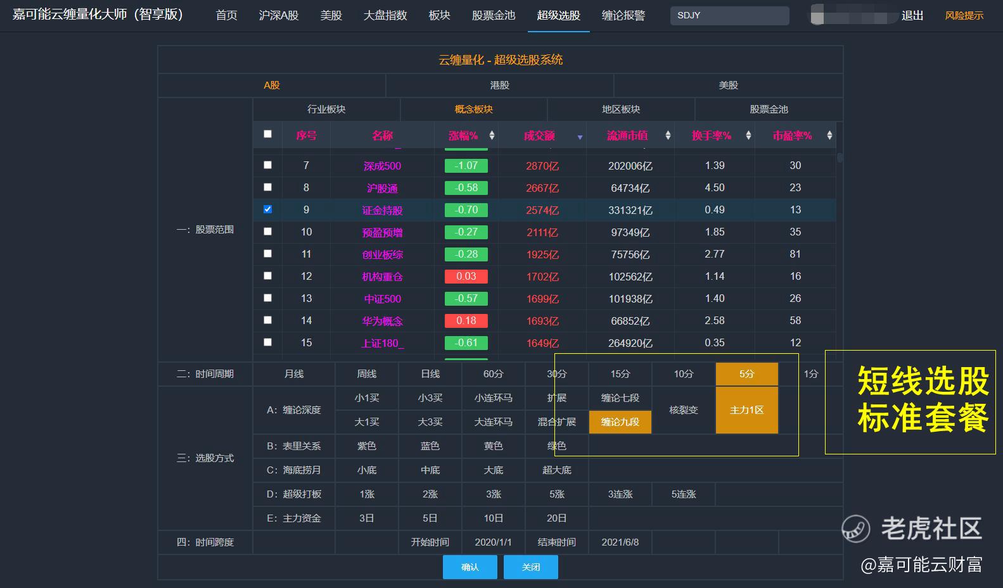Select 20日 under 主力资金
1003x588 pixels.
pyautogui.click(x=557, y=518)
